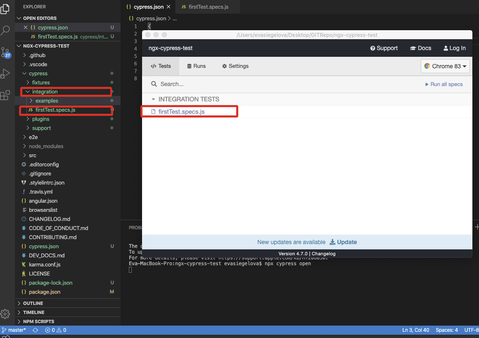479x338 pixels.
Task: Open the Run and Debug view
Action: click(x=5, y=74)
